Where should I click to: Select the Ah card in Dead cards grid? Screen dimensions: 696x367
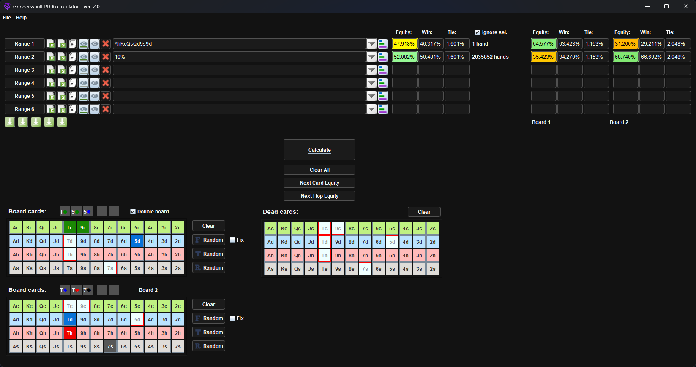point(270,256)
